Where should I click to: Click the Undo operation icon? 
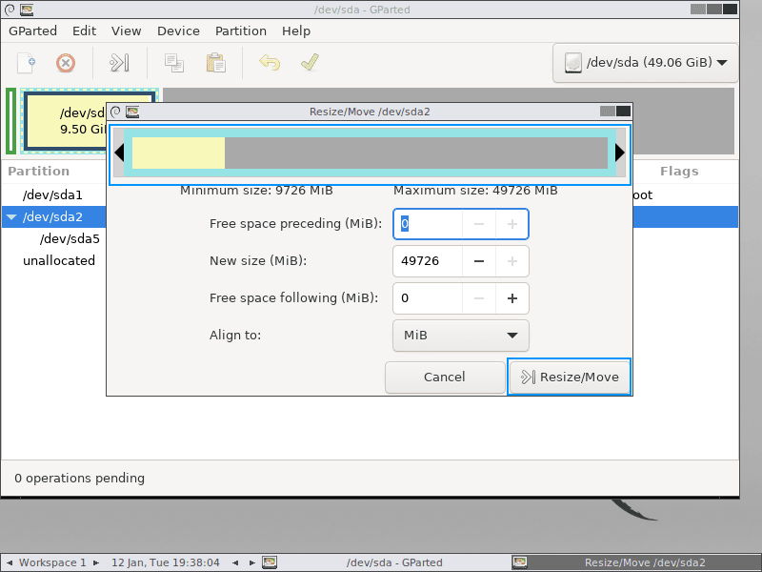click(270, 63)
